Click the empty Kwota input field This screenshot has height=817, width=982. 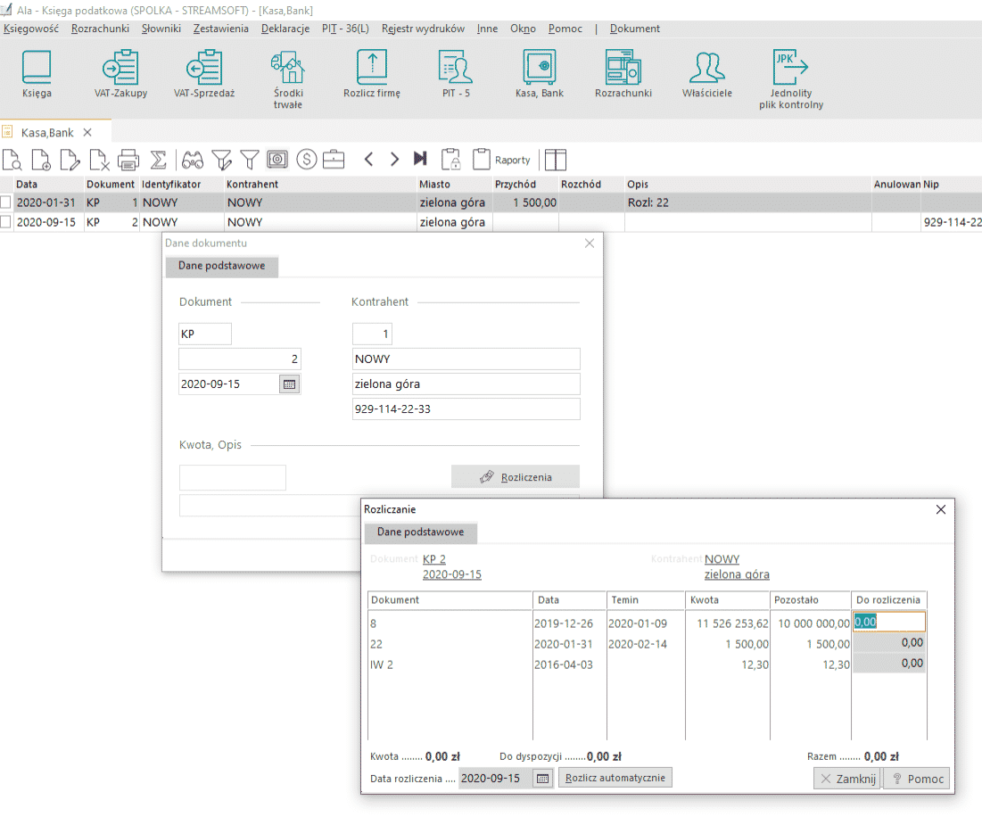tap(233, 478)
